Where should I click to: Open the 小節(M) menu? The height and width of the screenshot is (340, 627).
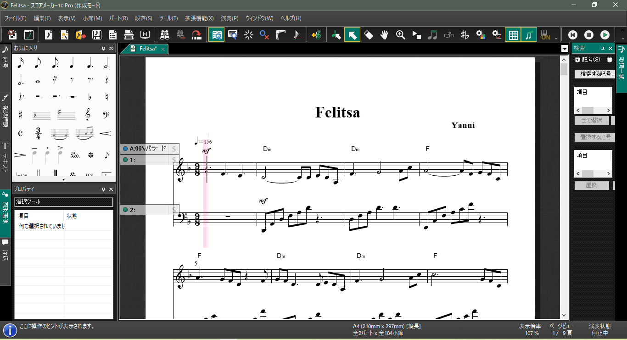point(93,18)
